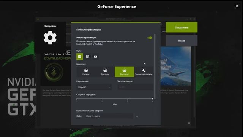This screenshot has height=137, width=243.
Task: Pick YouTube as the broadcast destination
Action: [95, 57]
